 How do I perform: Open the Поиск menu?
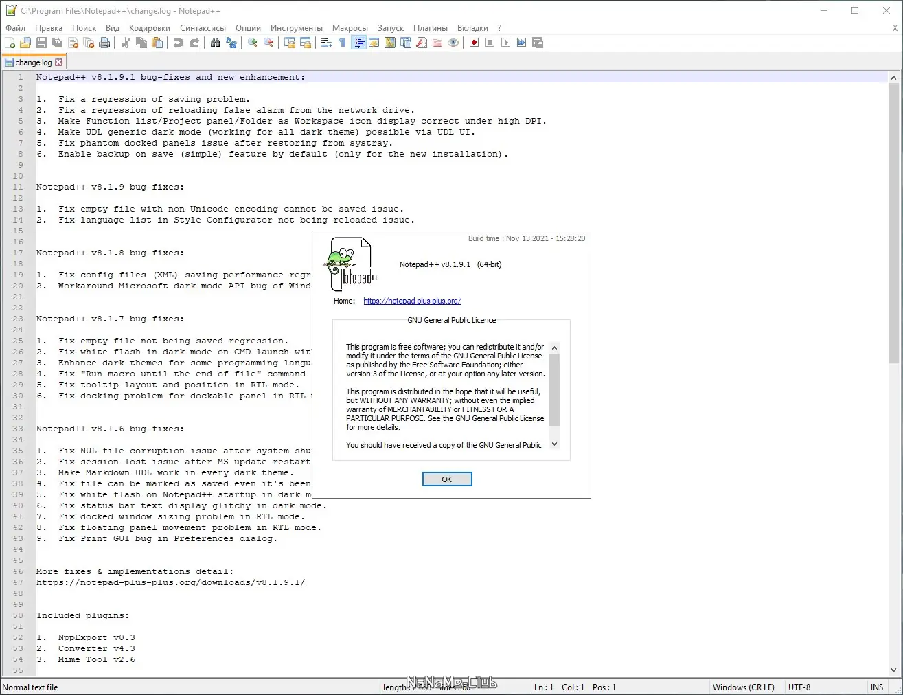click(x=84, y=28)
